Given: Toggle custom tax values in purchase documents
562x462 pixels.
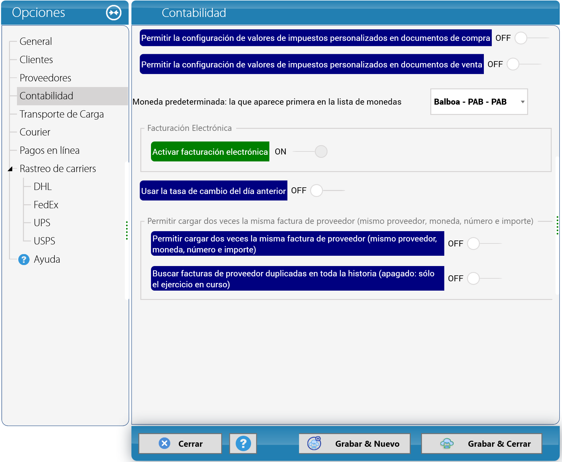Looking at the screenshot, I should [532, 38].
